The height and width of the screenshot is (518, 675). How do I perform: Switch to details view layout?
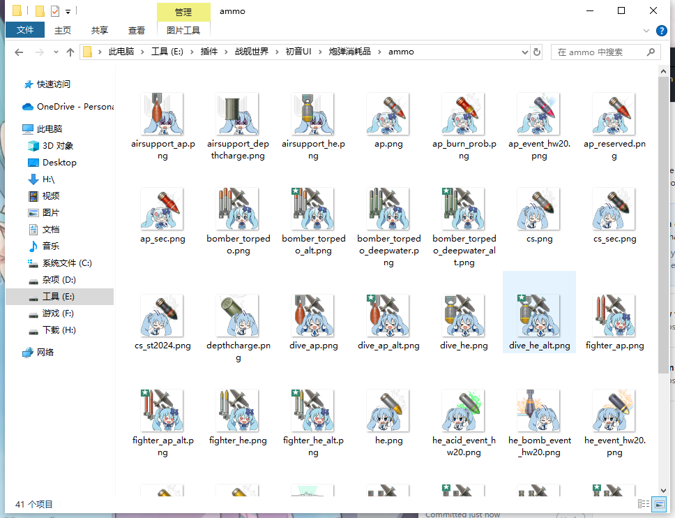(644, 504)
